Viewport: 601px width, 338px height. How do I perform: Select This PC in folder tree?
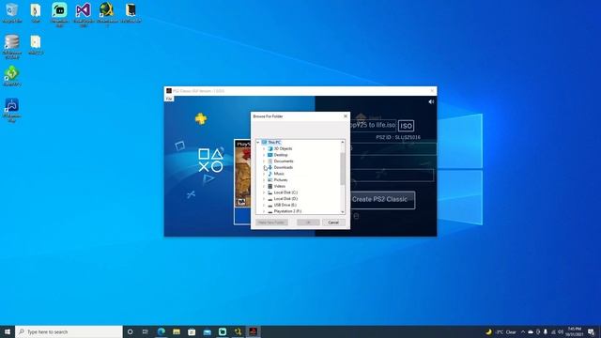tap(274, 142)
